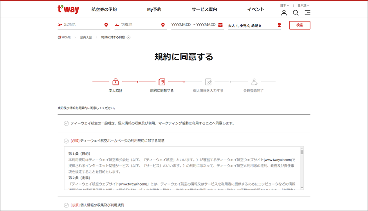This screenshot has height=211, width=368.
Task: Expand the breadcrumb page dropdown arrow
Action: [x=128, y=38]
